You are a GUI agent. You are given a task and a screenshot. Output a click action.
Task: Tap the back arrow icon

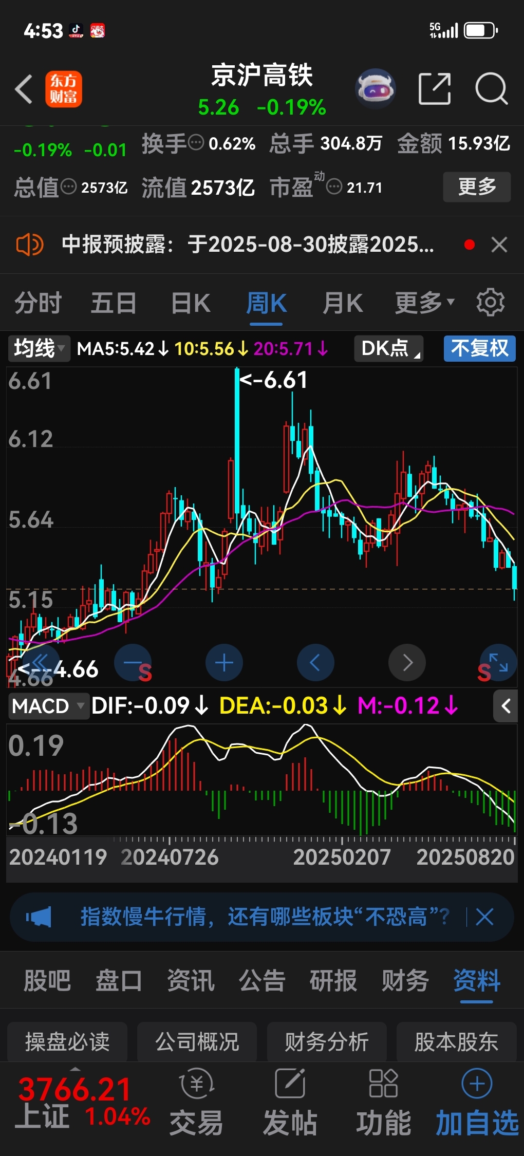pos(24,89)
